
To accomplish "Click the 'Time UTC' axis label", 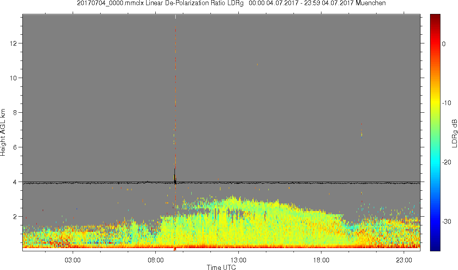I will click(x=221, y=267).
